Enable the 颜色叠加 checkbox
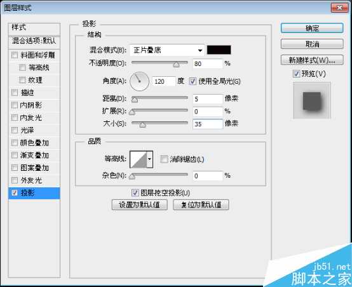The height and width of the screenshot is (287, 352). pos(15,143)
